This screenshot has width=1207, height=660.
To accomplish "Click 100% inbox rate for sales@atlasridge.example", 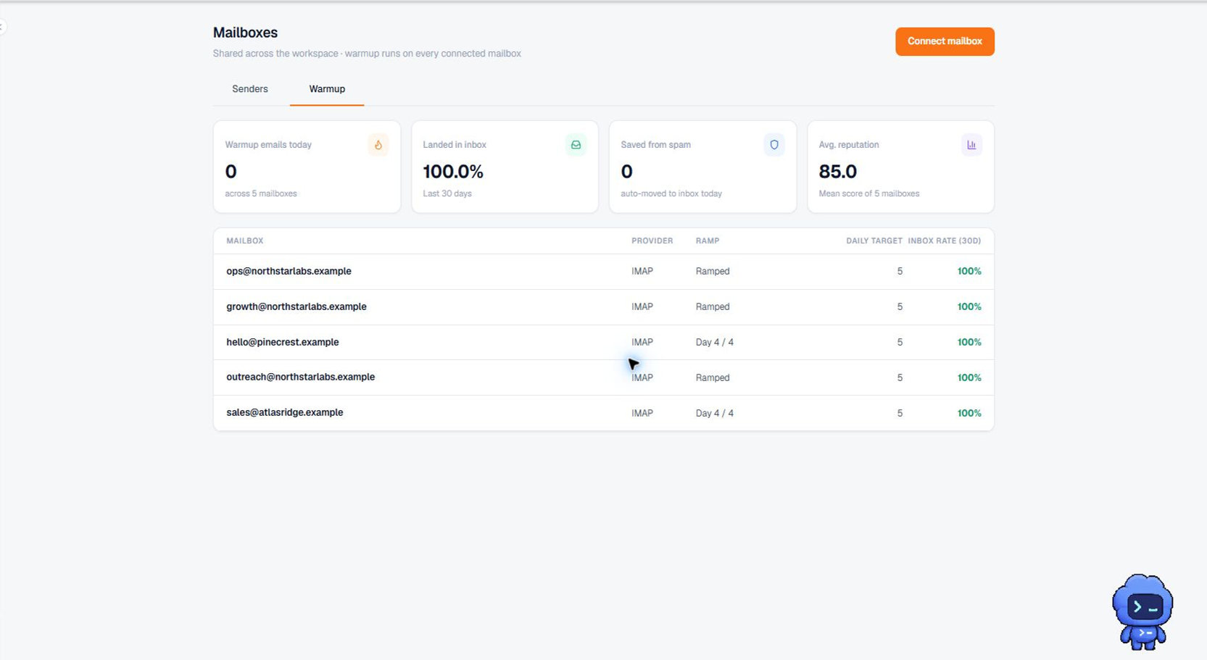I will coord(969,413).
